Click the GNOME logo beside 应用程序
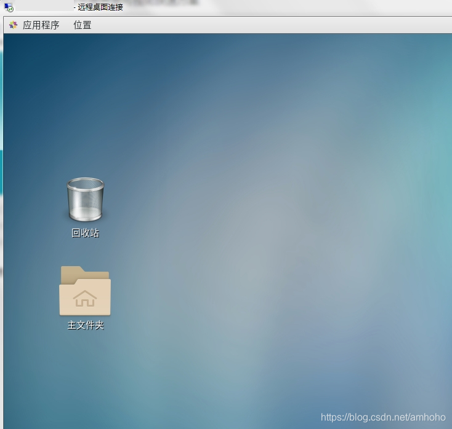The width and height of the screenshot is (452, 429). point(14,25)
